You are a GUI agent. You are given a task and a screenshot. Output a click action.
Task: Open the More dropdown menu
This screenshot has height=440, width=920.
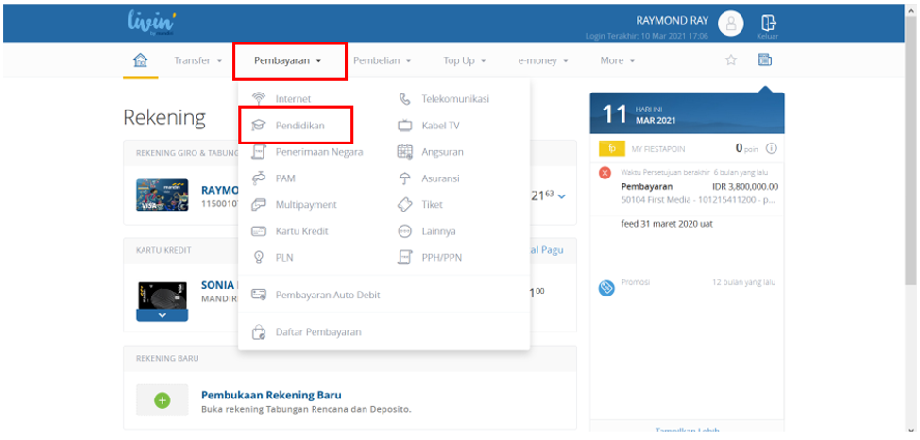[x=618, y=60]
